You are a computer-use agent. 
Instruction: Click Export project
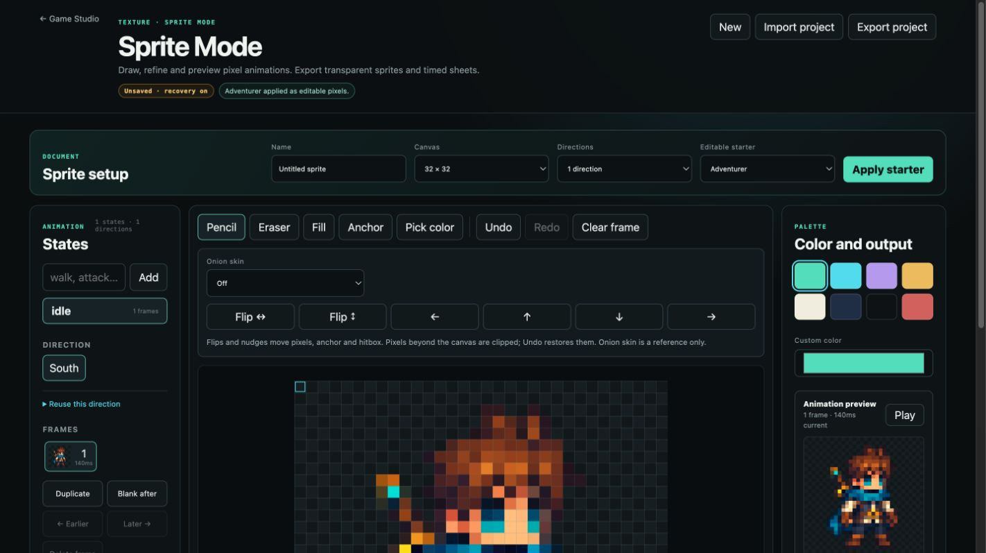892,27
